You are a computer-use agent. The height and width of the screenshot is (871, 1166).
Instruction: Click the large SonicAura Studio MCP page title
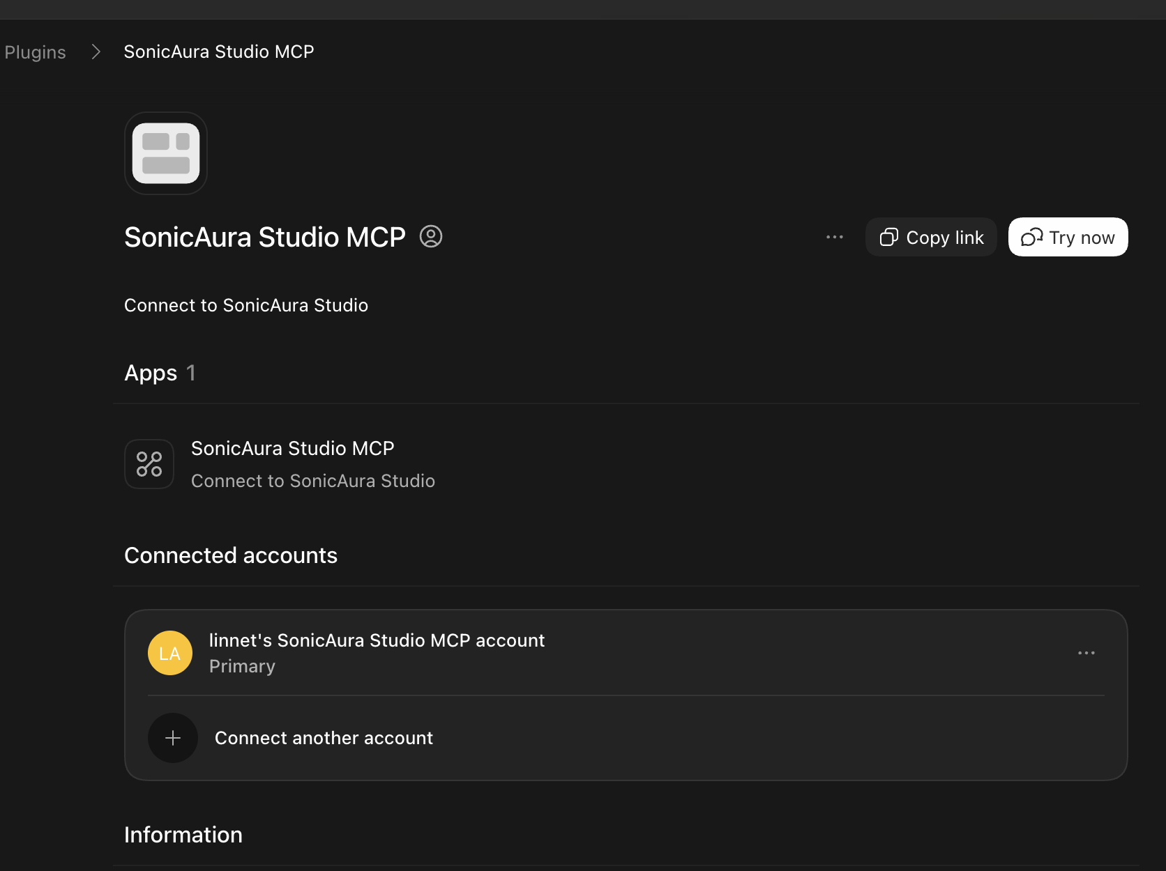point(265,237)
